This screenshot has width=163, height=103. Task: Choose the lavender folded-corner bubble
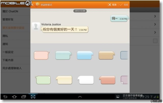coord(125,80)
